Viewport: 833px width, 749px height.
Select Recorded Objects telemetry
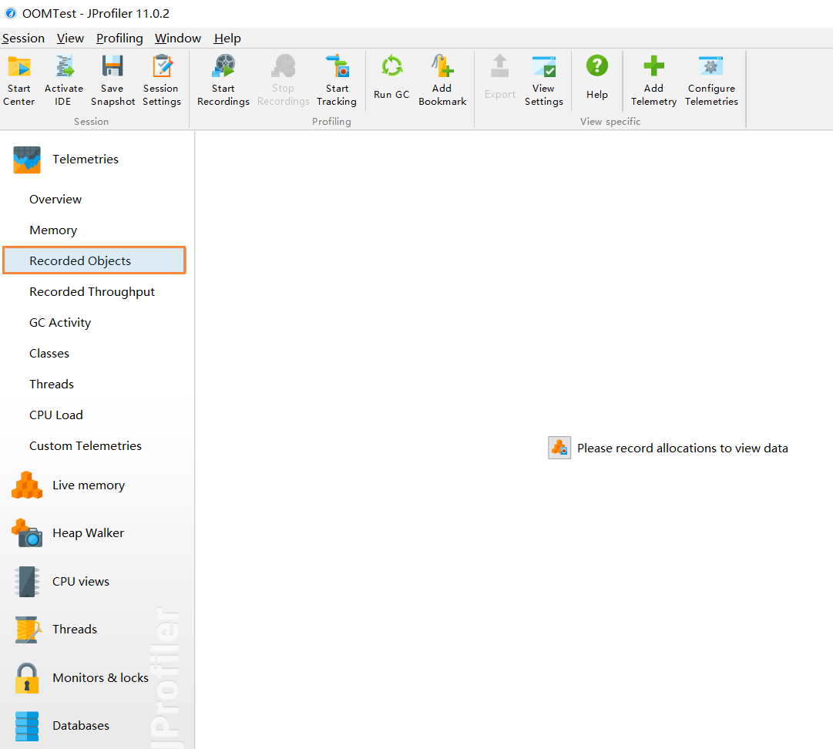(x=95, y=260)
